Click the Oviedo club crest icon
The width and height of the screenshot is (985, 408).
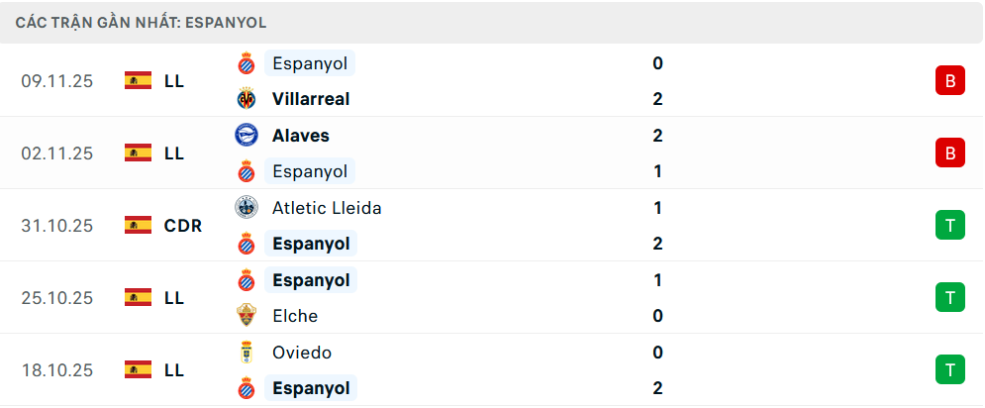(246, 353)
